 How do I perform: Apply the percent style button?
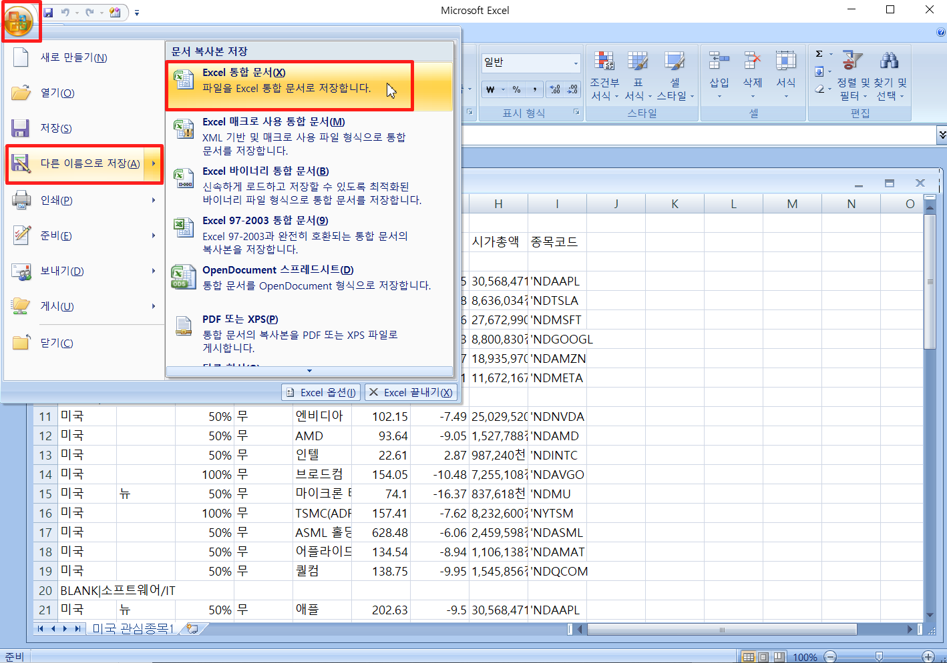tap(517, 89)
